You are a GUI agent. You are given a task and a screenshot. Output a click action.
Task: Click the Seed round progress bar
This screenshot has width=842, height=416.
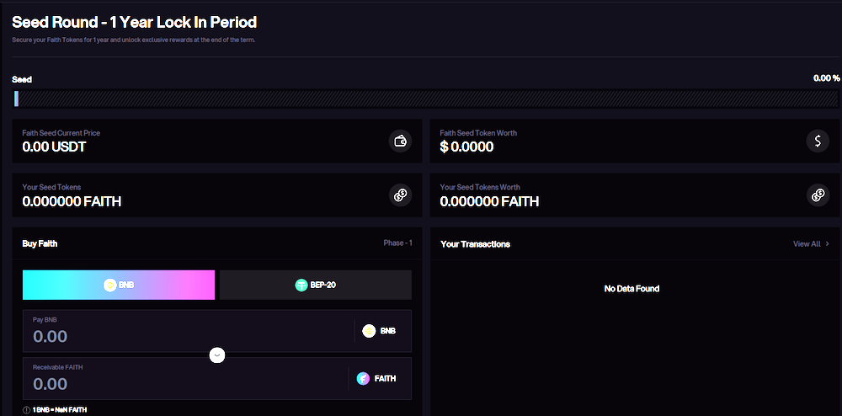[x=426, y=99]
